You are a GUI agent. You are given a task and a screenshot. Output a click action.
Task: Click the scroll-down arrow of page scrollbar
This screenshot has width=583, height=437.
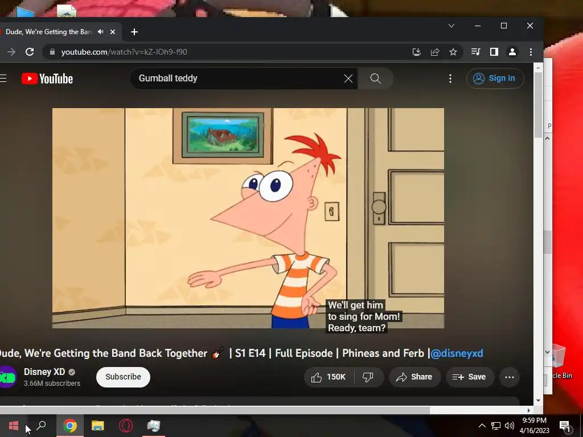click(538, 401)
